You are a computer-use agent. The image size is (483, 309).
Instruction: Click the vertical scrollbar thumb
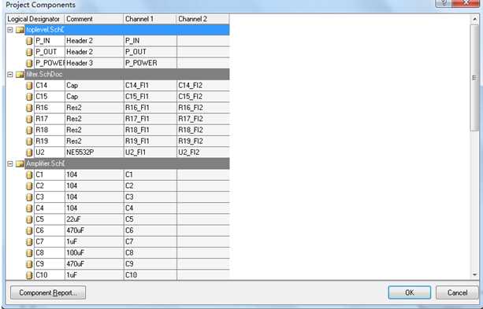pos(474,78)
